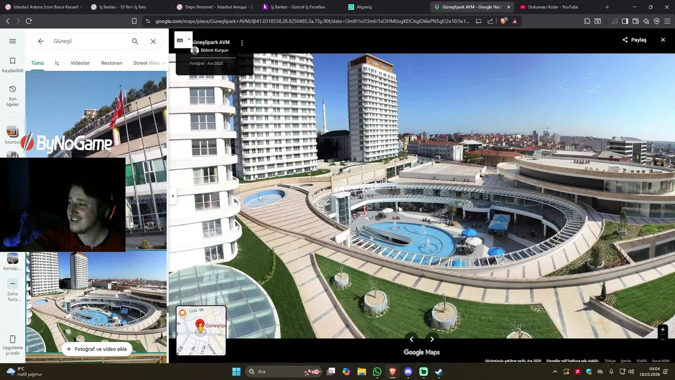Open Leo AI sparkle icon
The image size is (675, 380).
point(646,21)
